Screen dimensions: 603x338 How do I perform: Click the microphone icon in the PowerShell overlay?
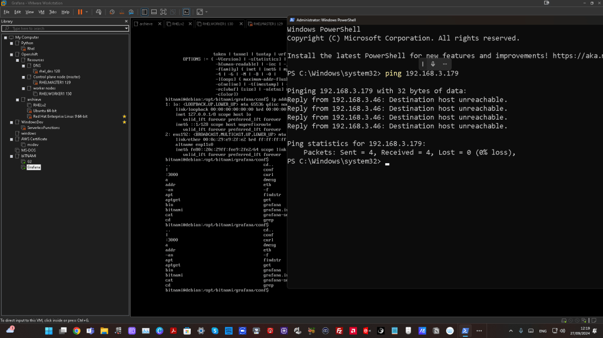[433, 64]
